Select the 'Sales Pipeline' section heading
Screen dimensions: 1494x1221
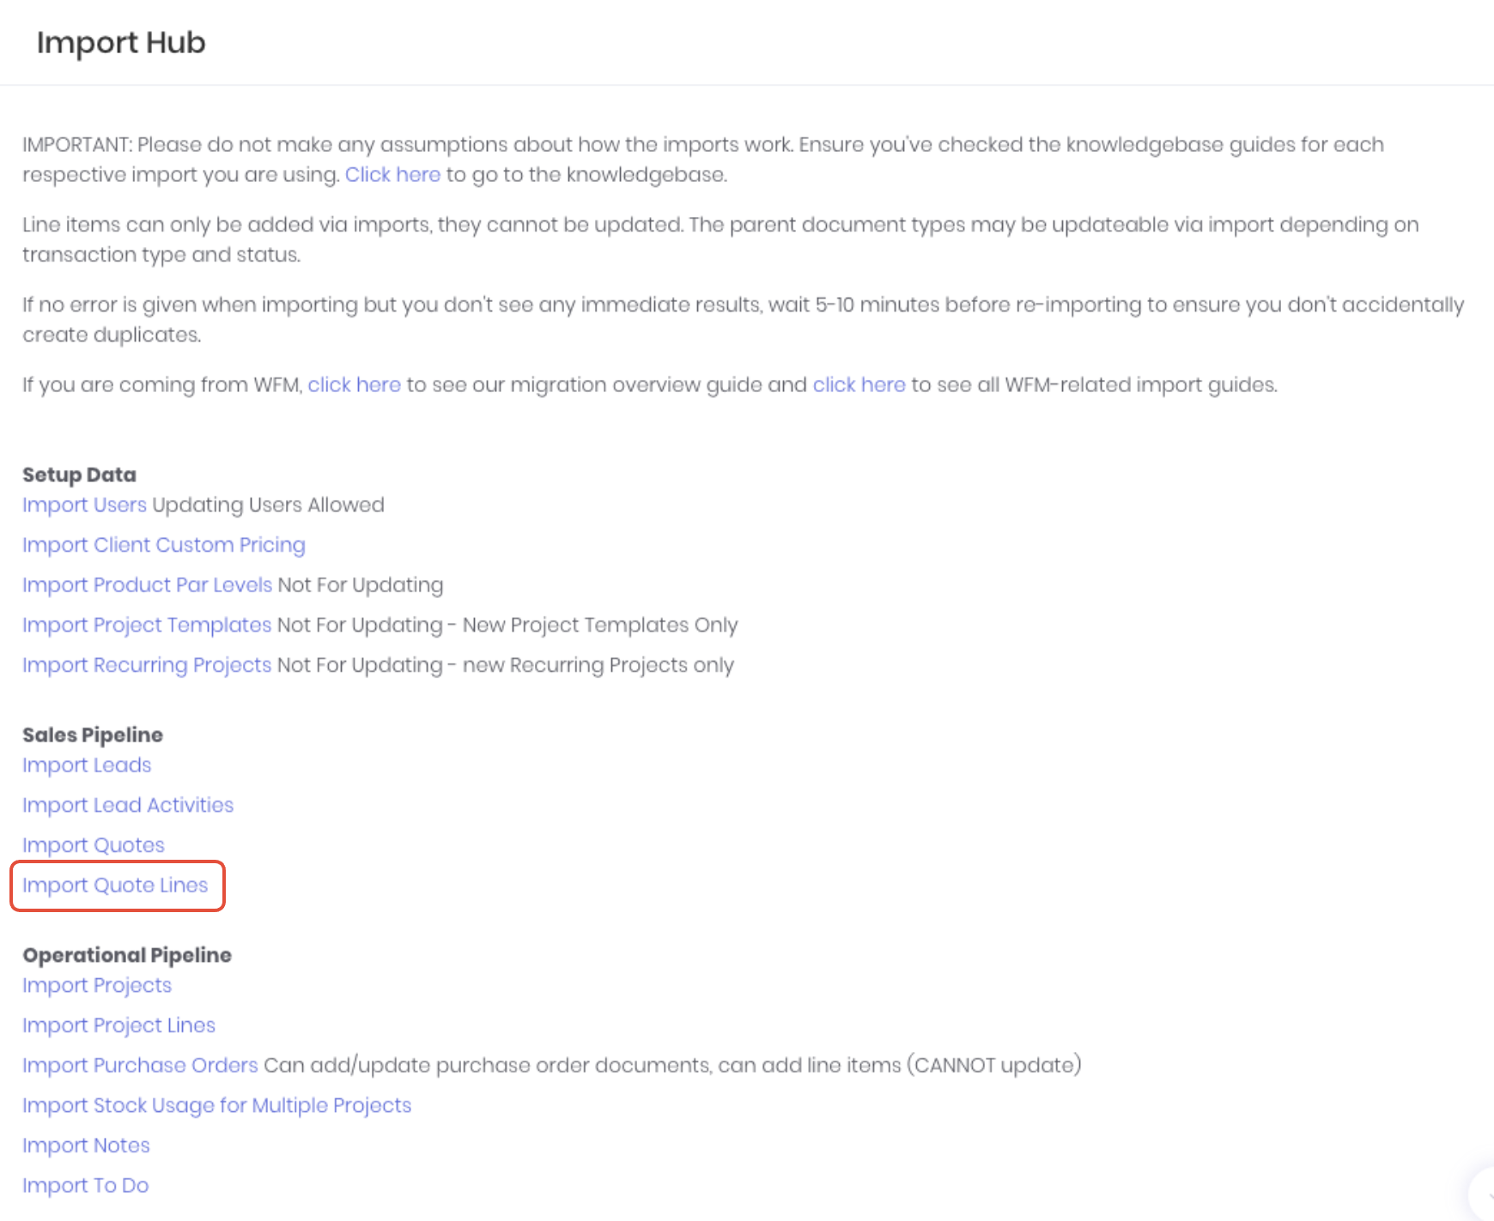pos(93,734)
